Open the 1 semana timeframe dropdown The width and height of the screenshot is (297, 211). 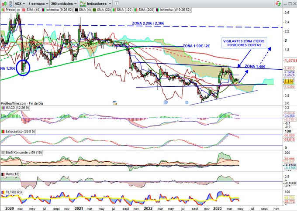click(38, 3)
